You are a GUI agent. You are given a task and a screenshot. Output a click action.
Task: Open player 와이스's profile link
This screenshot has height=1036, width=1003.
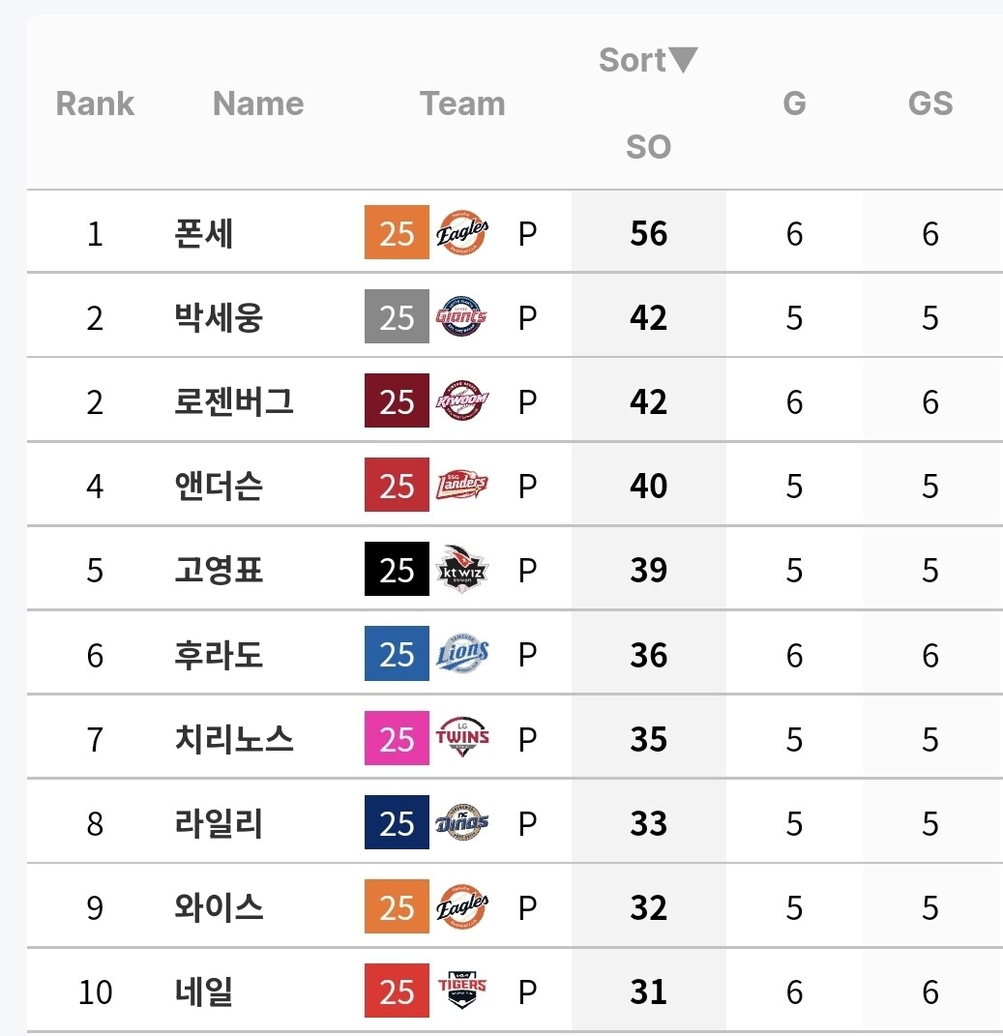coord(219,907)
